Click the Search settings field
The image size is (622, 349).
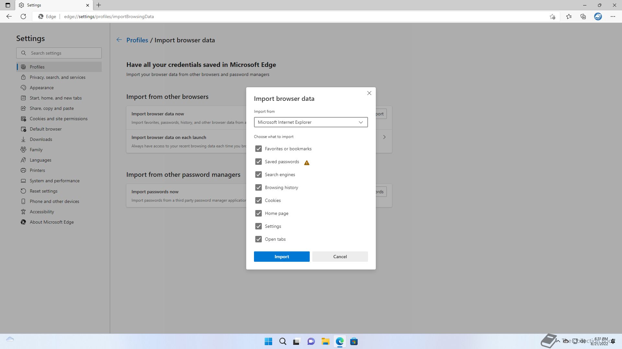[59, 53]
